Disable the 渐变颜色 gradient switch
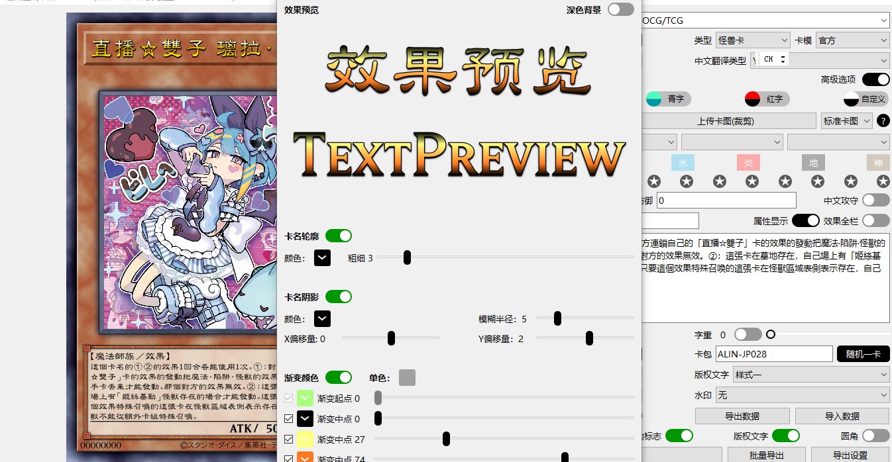Screen dimensions: 892x462 coord(338,377)
